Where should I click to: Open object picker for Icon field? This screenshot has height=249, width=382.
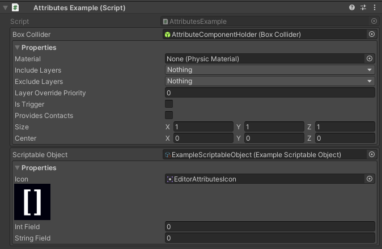click(370, 179)
